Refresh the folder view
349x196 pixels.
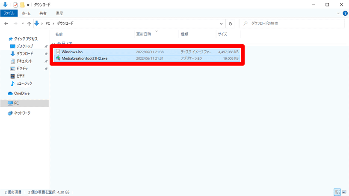(231, 23)
